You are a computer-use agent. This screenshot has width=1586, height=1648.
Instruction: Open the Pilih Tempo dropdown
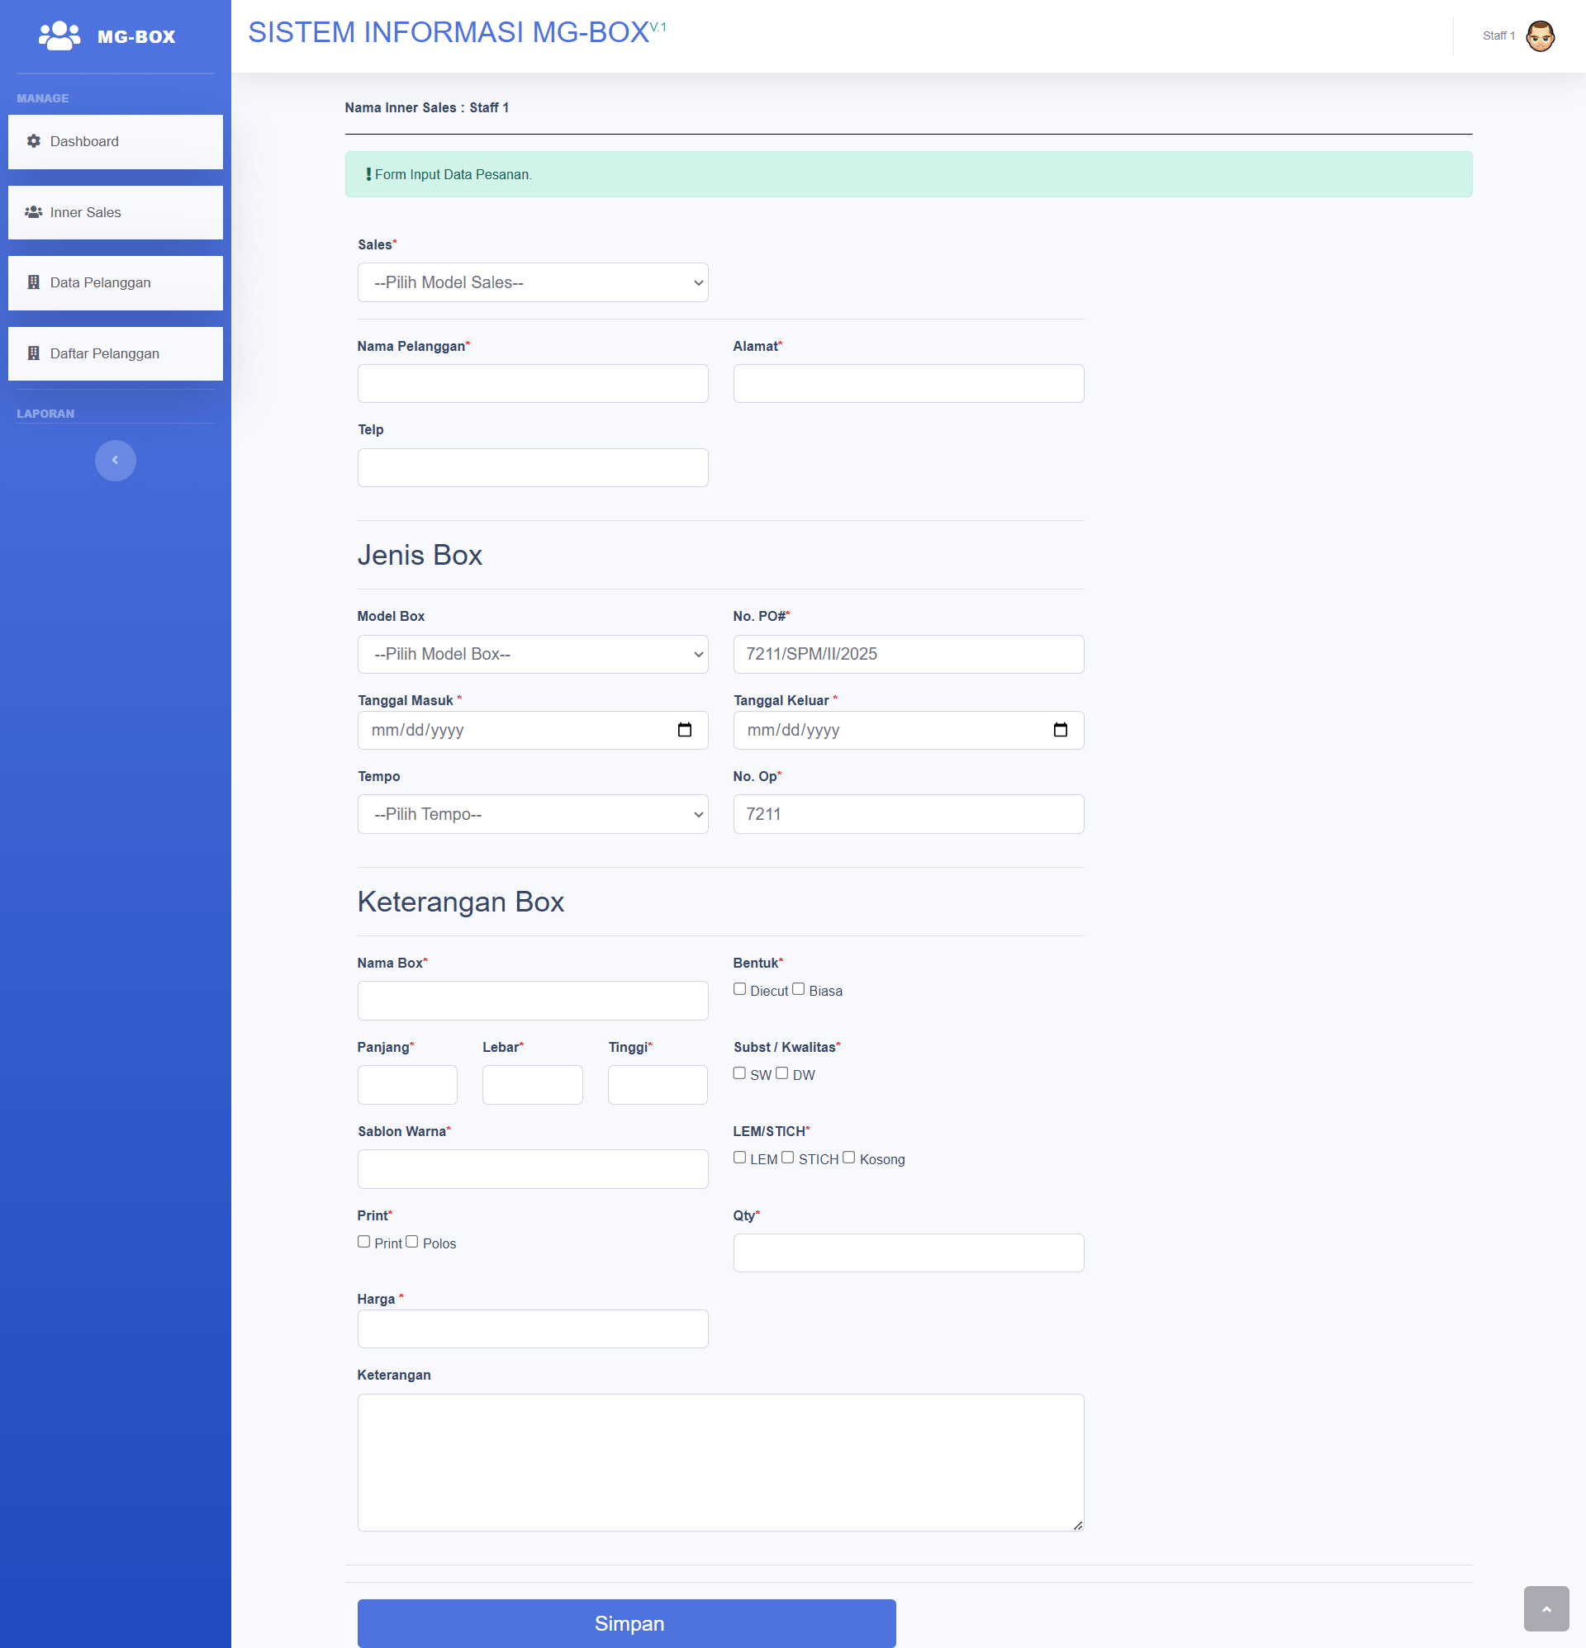[x=532, y=813]
